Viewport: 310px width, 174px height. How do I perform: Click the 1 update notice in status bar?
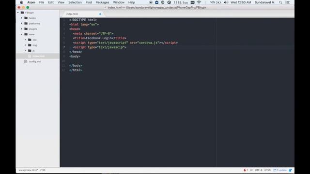280,170
